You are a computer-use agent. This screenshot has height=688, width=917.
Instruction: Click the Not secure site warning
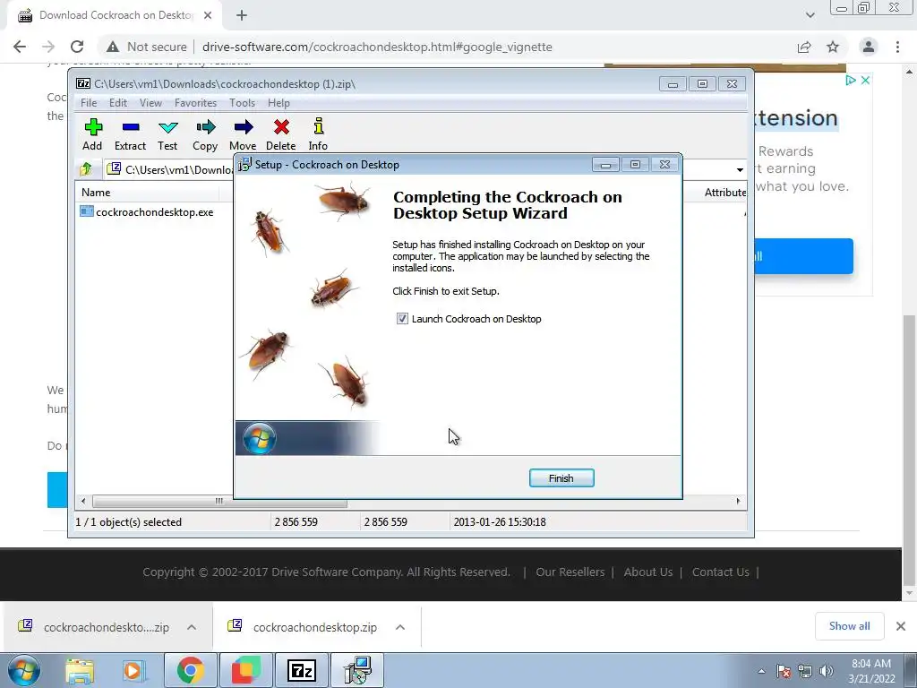[x=147, y=47]
